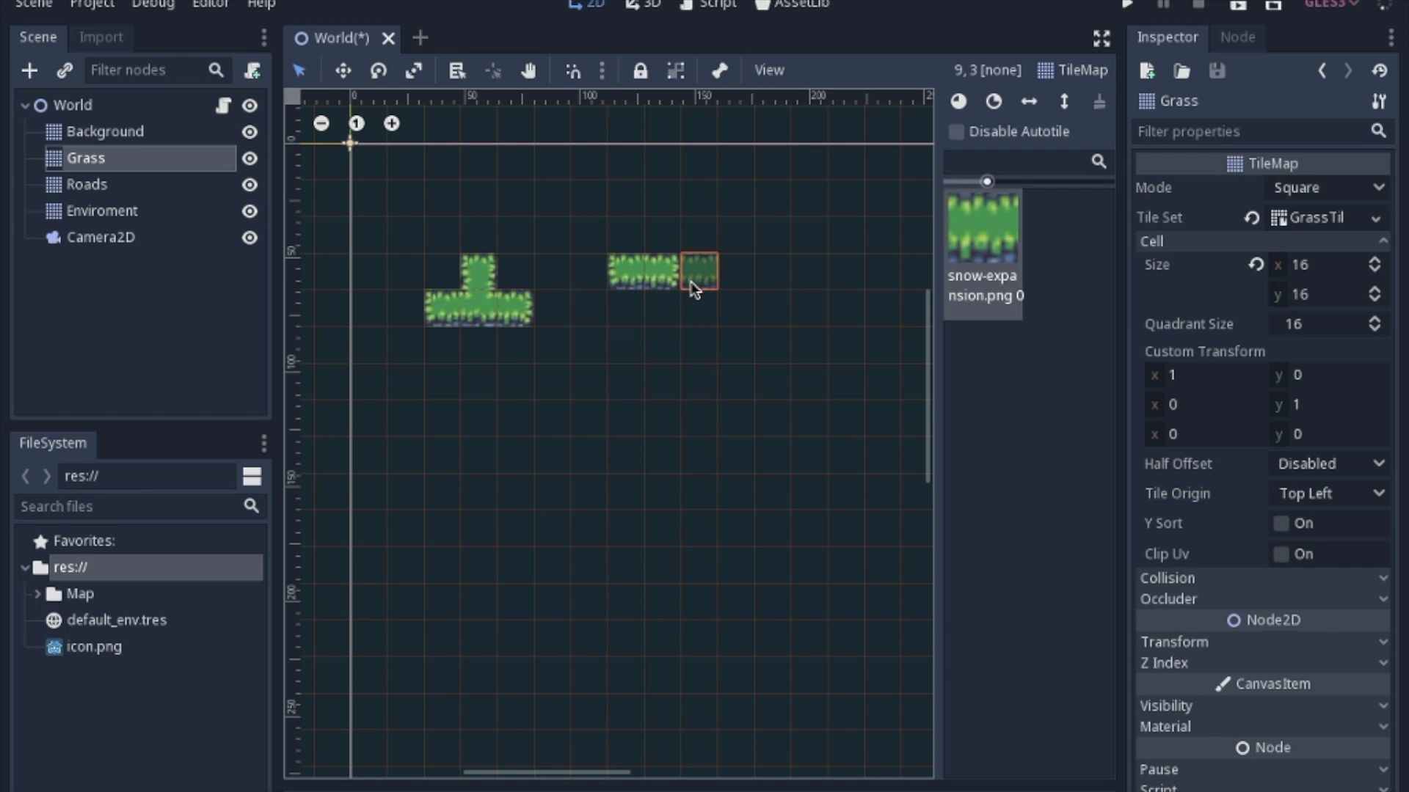1409x792 pixels.
Task: Create a new resource in the Inspector
Action: click(x=1147, y=70)
